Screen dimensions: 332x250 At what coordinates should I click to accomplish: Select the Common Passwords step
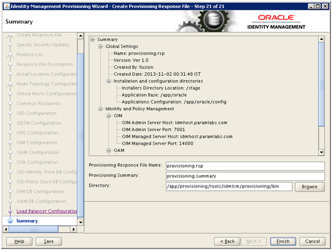click(x=39, y=103)
